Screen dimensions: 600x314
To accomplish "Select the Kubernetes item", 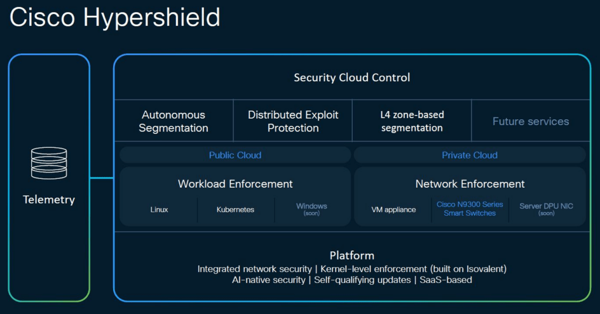I will [x=236, y=210].
